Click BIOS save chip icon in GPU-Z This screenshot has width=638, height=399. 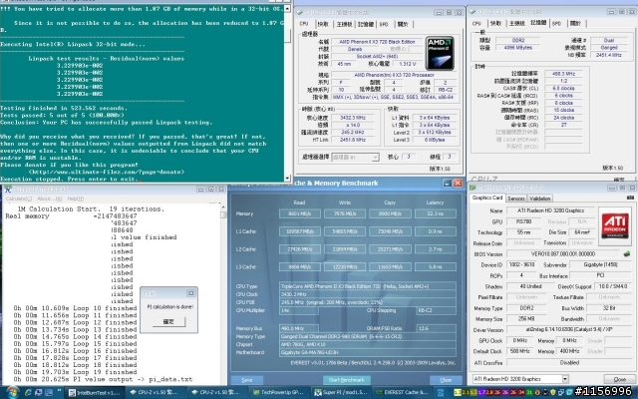click(627, 254)
